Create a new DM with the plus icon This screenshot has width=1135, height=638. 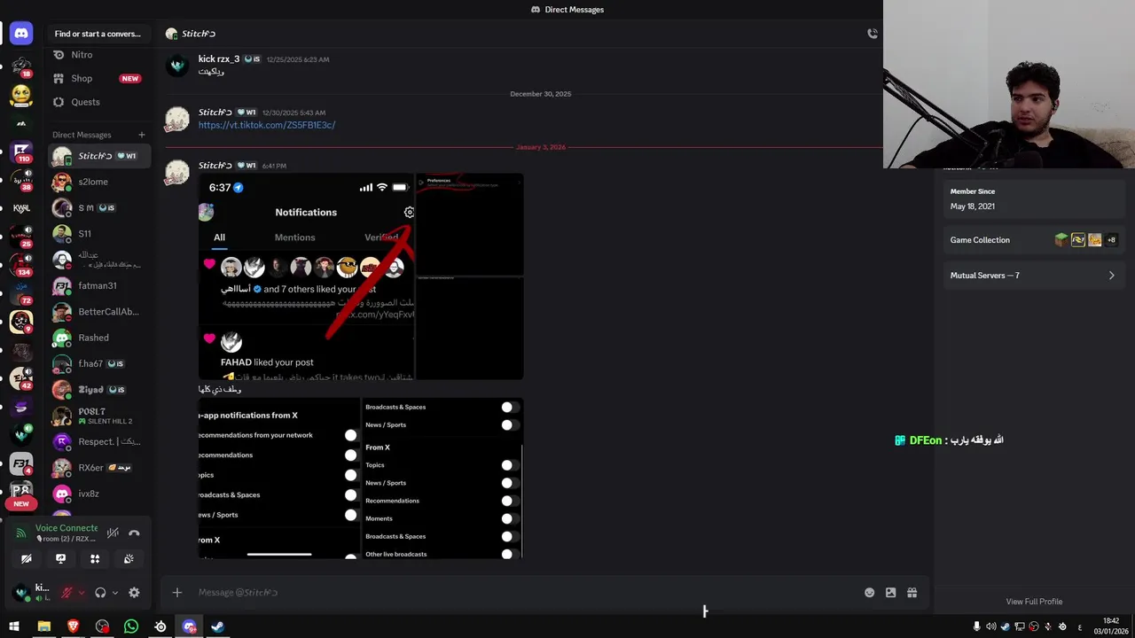coord(142,135)
